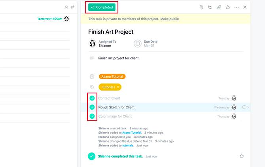The width and height of the screenshot is (265, 167).
Task: Click the attachment paperclip icon
Action: pyautogui.click(x=201, y=7)
